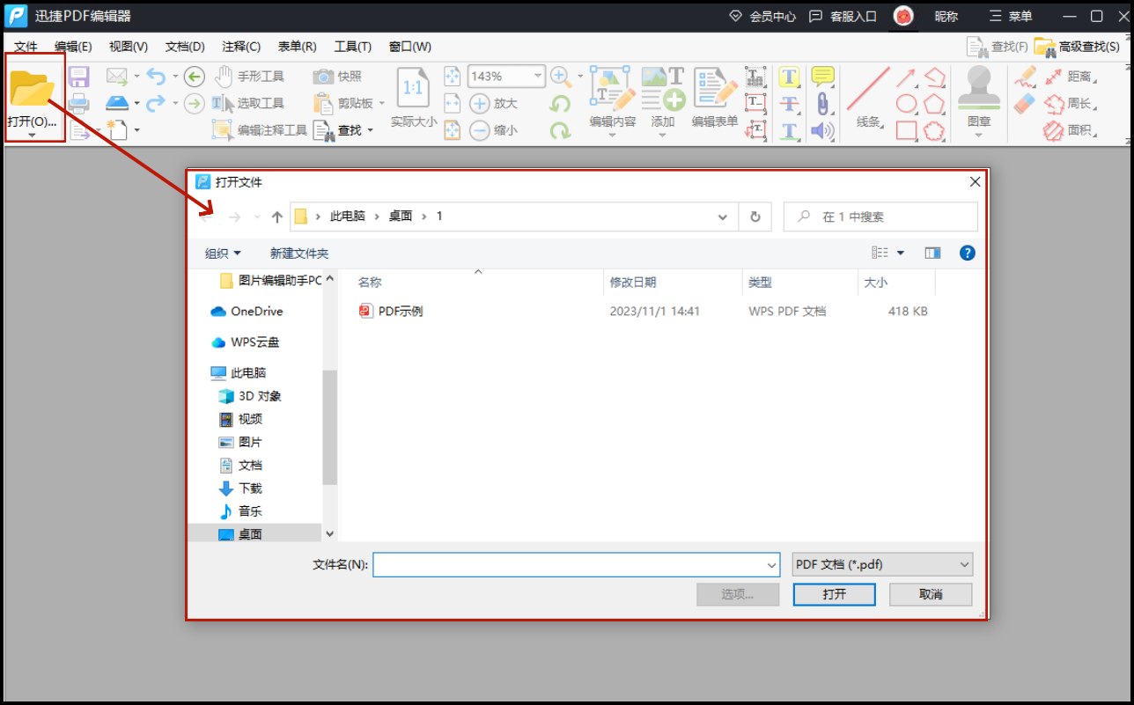Viewport: 1134px width, 705px height.
Task: Click the Snapshot (快照) camera tool
Action: 338,77
